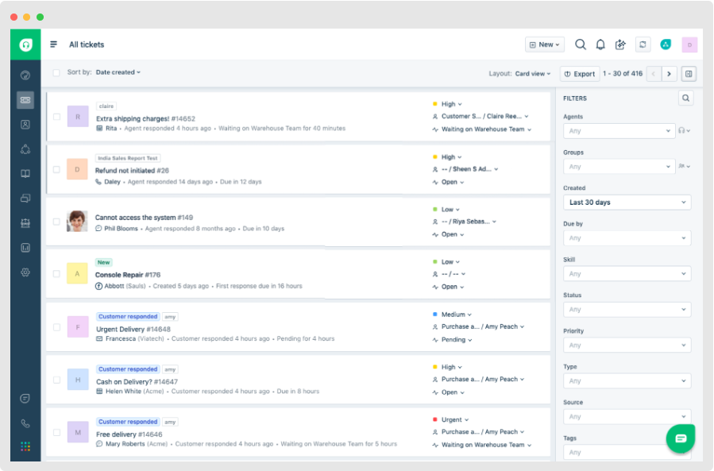Open the Admin settings gear in sidebar

click(x=25, y=272)
